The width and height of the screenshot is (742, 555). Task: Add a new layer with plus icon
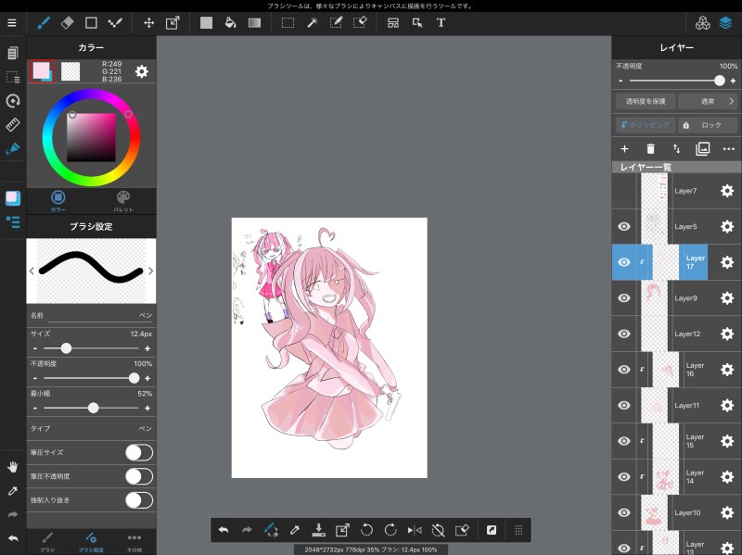coord(624,149)
